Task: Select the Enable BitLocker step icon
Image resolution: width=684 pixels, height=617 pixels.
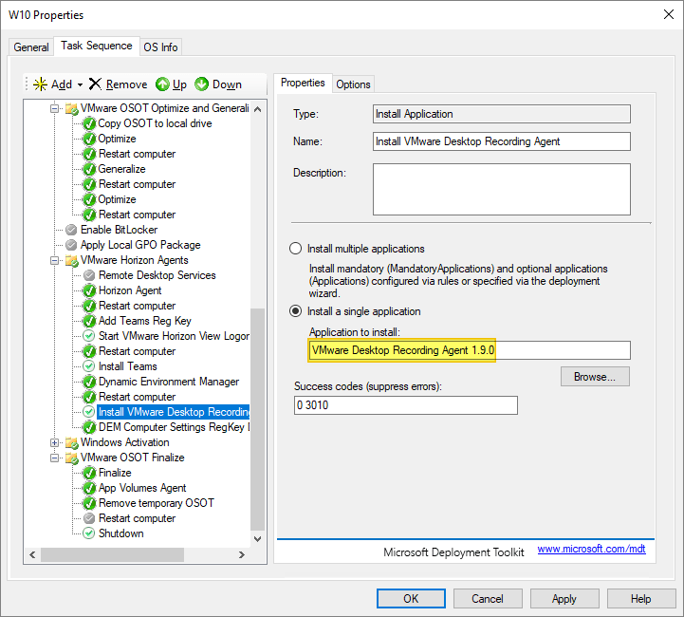Action: tap(71, 230)
